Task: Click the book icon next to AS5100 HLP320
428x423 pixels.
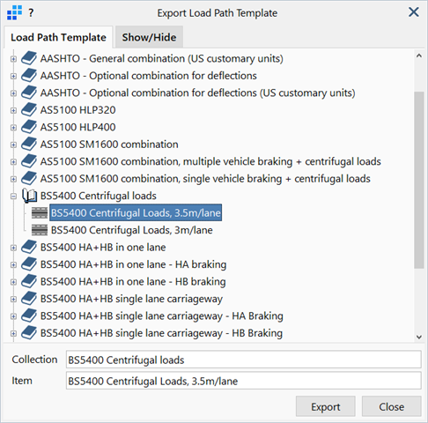Action: pyautogui.click(x=29, y=110)
